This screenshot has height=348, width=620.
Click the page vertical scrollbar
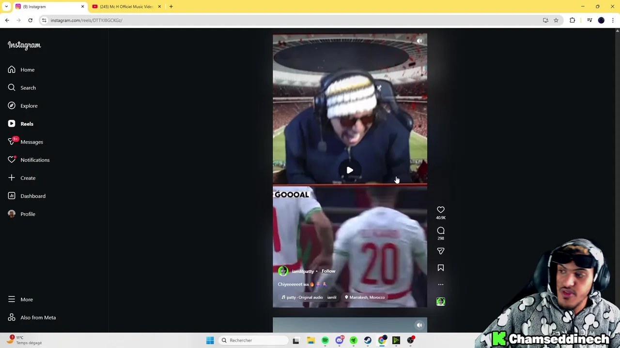click(x=617, y=180)
